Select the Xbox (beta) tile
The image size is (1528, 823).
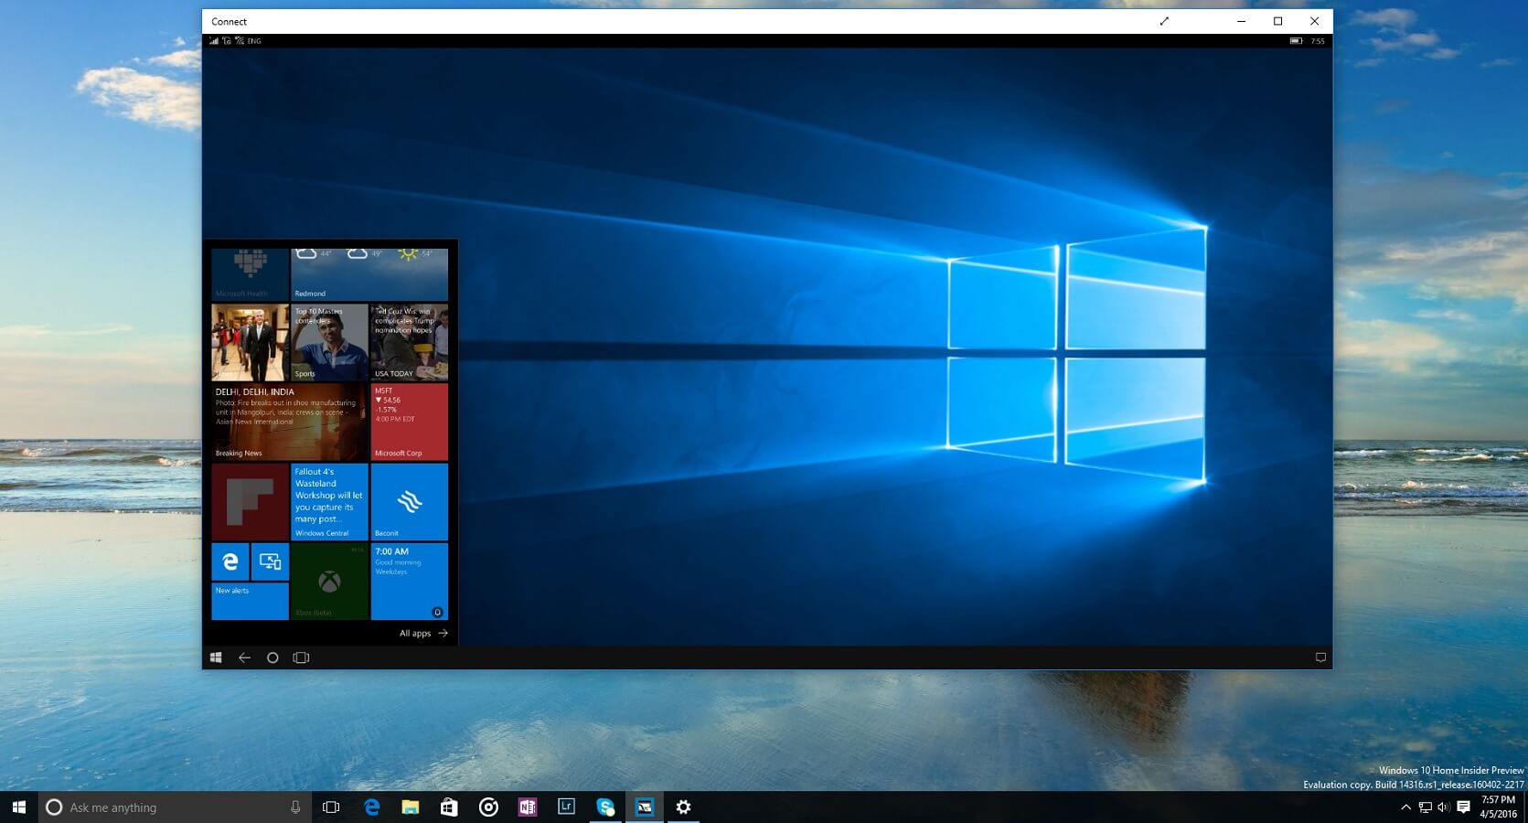click(328, 582)
